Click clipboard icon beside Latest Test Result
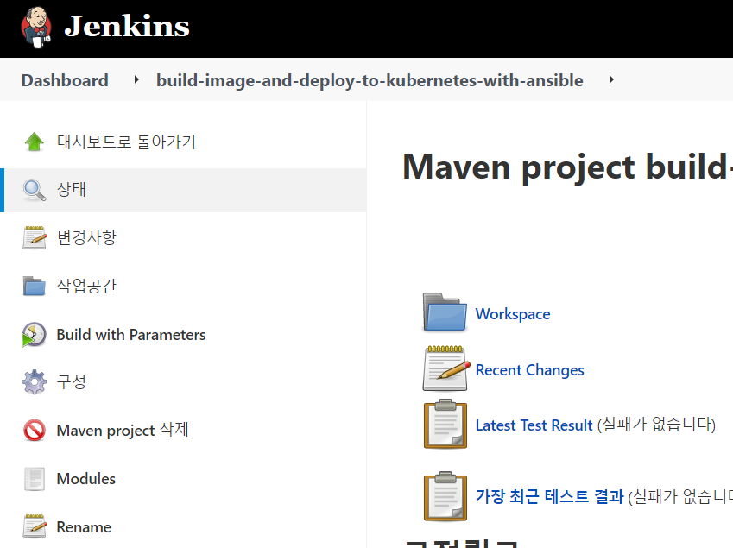This screenshot has width=733, height=548. click(445, 425)
